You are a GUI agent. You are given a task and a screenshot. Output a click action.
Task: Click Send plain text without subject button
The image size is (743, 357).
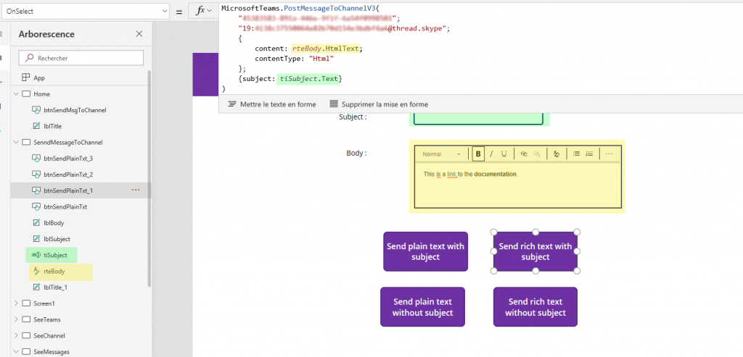tap(423, 307)
